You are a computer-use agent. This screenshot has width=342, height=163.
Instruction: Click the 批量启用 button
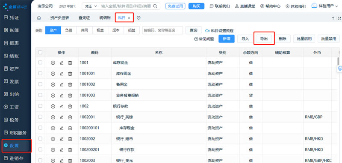click(x=304, y=39)
